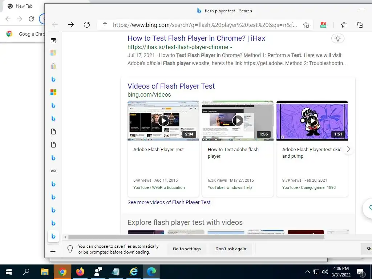Viewport: 372px width, 279px height.
Task: Expand the ihax.io URL dropdown arrow
Action: click(x=231, y=48)
